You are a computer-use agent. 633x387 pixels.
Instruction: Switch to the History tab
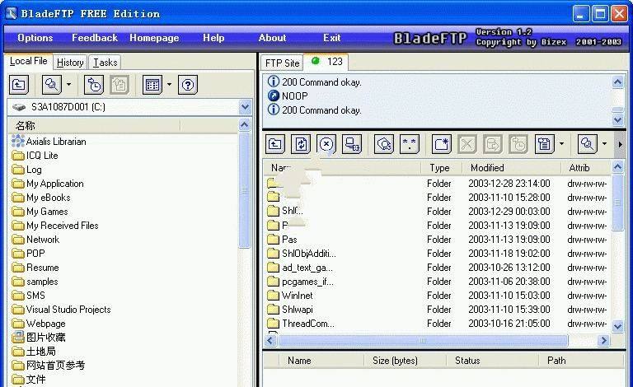[x=70, y=63]
